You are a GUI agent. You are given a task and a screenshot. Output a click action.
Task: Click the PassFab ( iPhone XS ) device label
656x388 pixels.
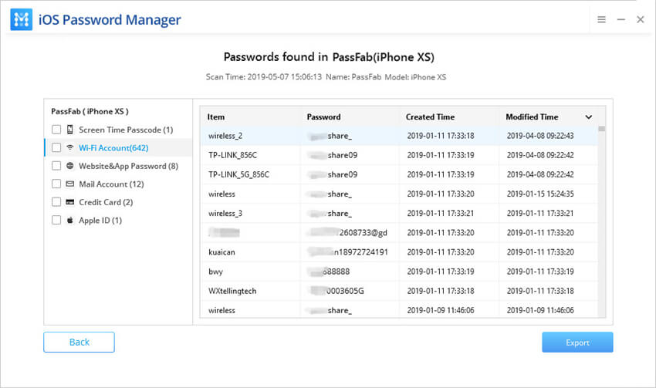click(90, 111)
